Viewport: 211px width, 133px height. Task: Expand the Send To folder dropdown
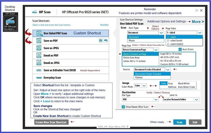(x=196, y=99)
